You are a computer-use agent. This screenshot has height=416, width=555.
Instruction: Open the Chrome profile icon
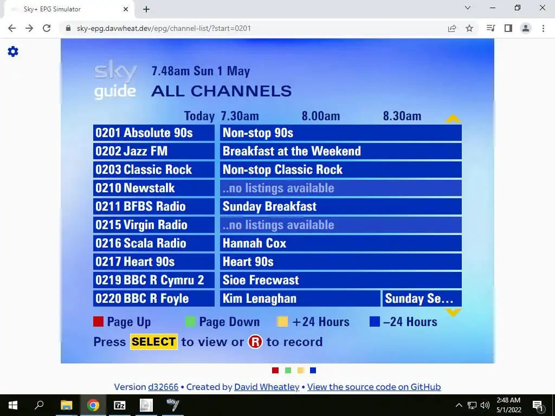pos(526,28)
